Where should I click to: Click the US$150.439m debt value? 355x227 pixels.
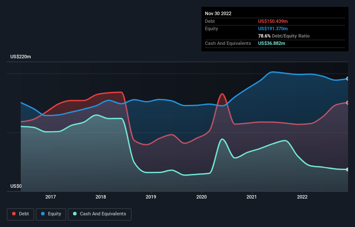click(x=273, y=21)
